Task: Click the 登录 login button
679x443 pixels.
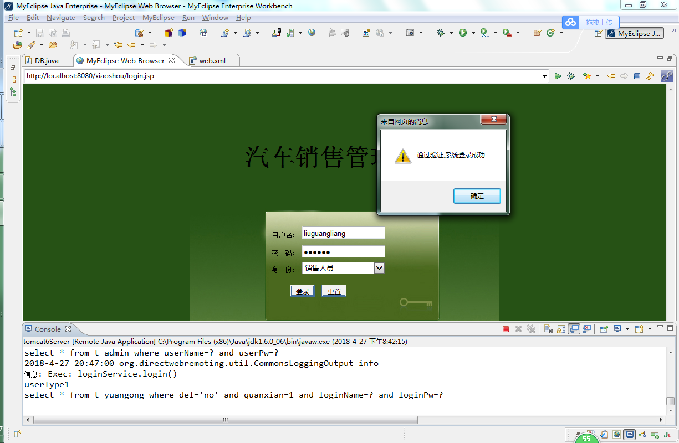Action: point(303,291)
